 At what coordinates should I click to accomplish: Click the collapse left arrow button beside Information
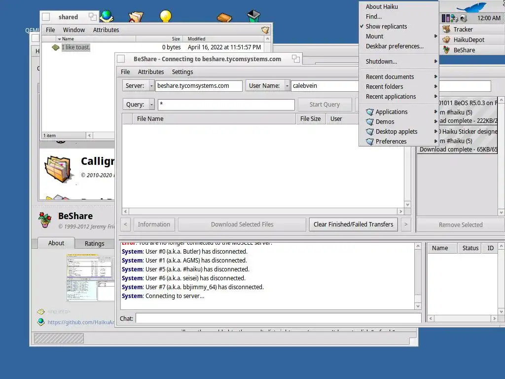pos(126,225)
